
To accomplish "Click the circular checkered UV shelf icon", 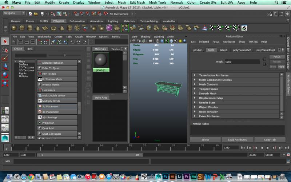I will click(x=236, y=28).
